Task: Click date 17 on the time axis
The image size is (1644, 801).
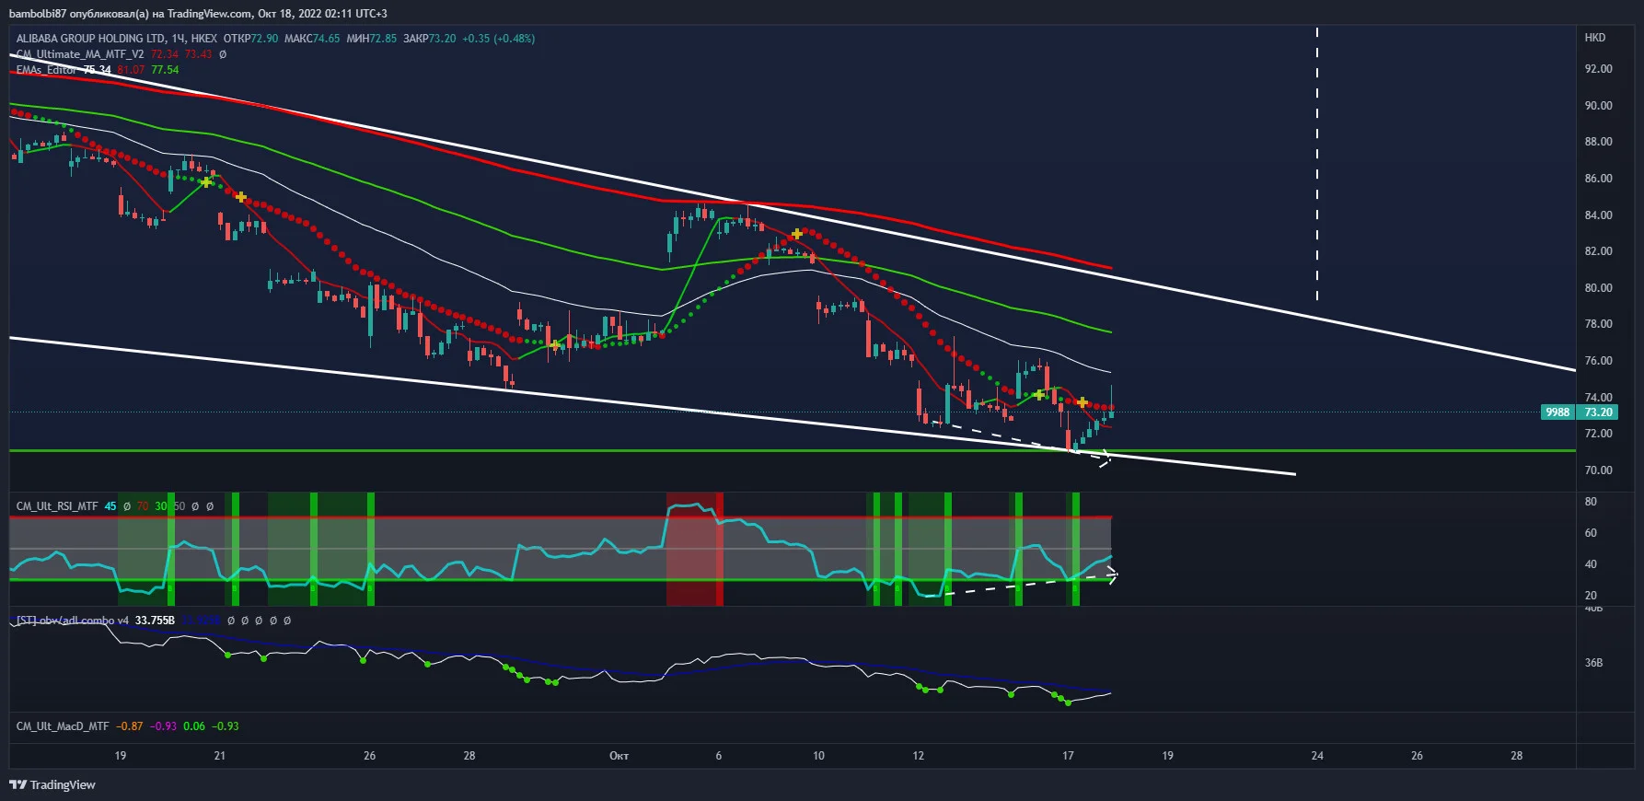Action: coord(1068,756)
